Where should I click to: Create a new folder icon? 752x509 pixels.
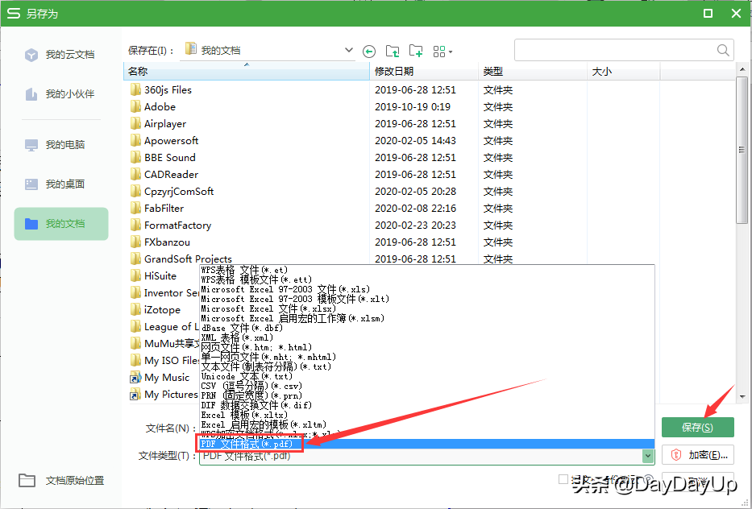click(416, 51)
